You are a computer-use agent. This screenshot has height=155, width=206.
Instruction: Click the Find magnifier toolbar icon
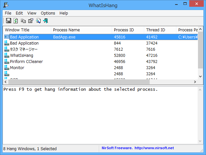[x=38, y=21]
